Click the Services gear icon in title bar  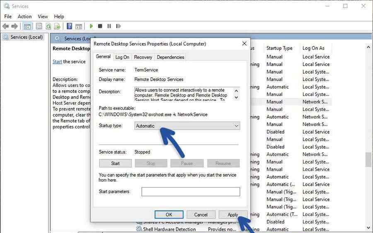click(x=7, y=6)
